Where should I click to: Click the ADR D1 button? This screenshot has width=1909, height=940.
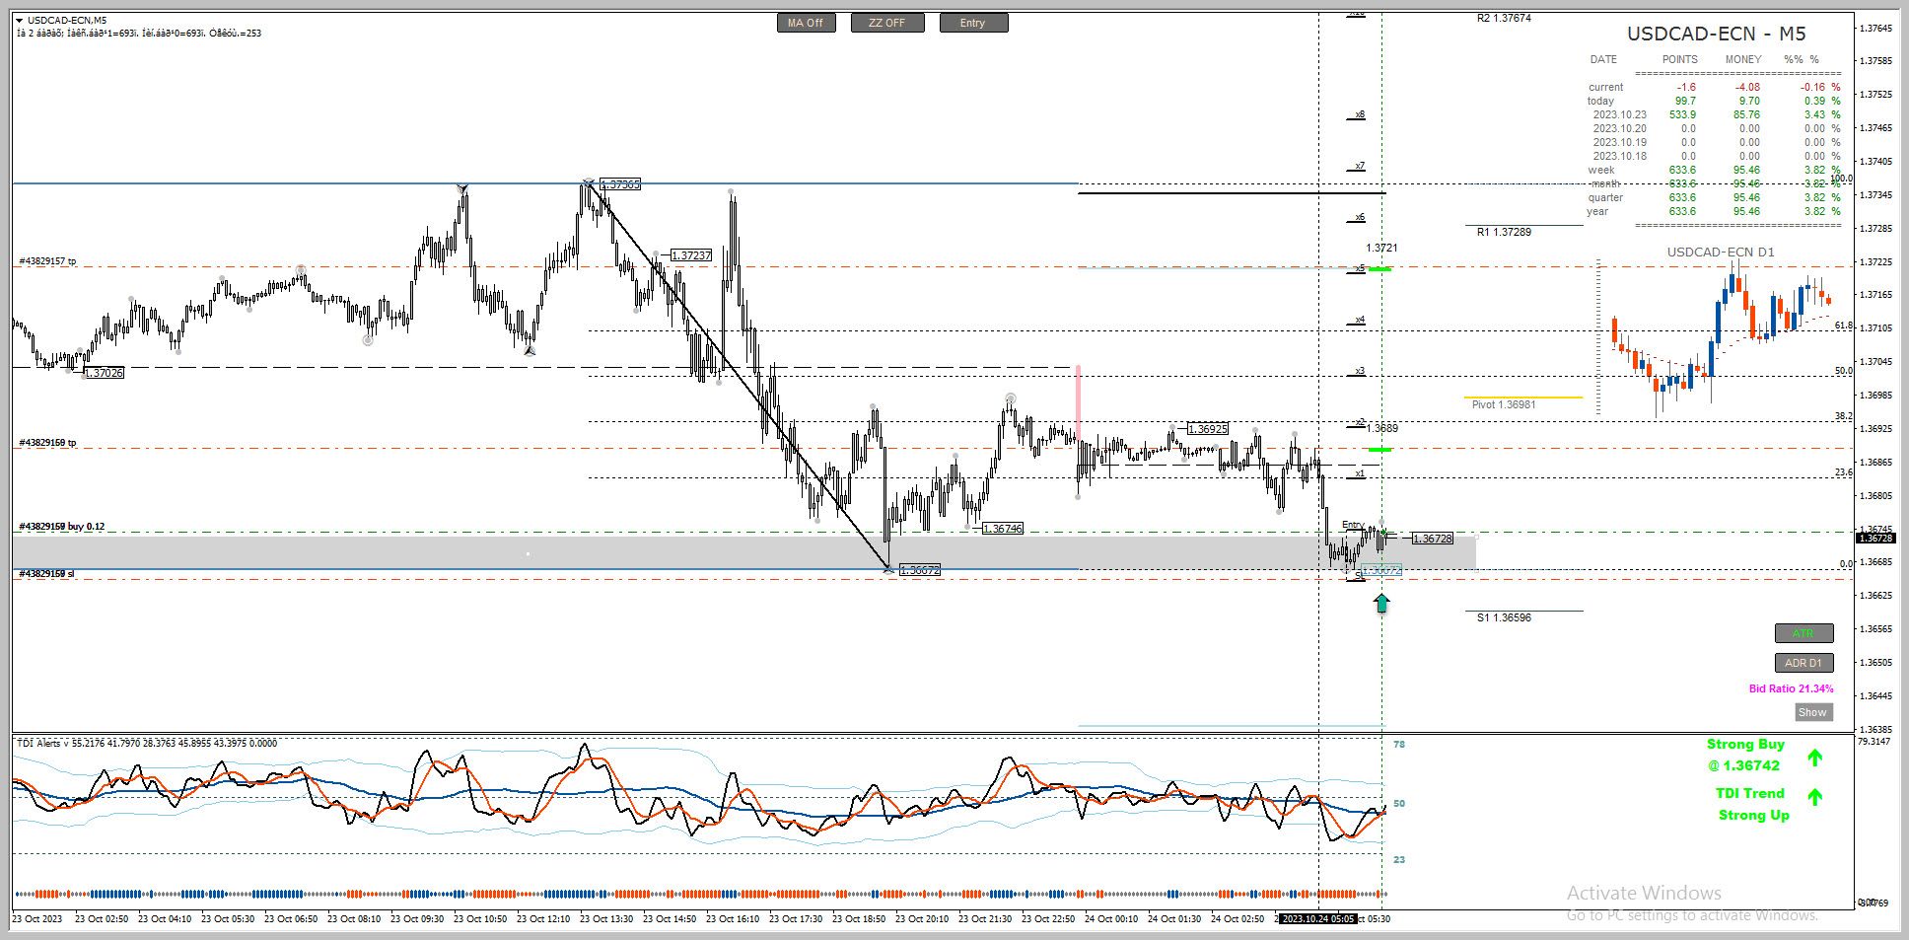1803,663
